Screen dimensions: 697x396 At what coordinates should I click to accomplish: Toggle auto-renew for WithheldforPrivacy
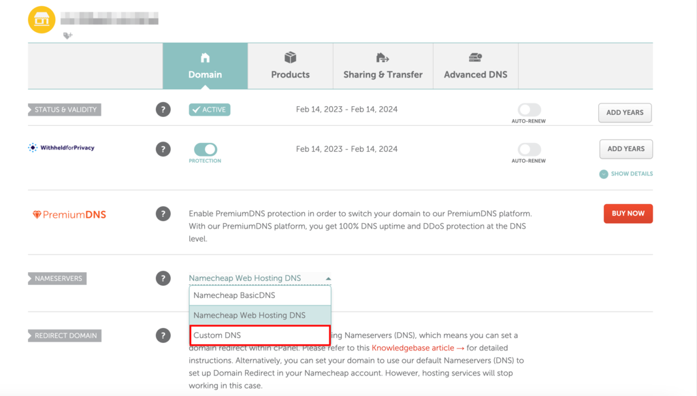(x=529, y=149)
